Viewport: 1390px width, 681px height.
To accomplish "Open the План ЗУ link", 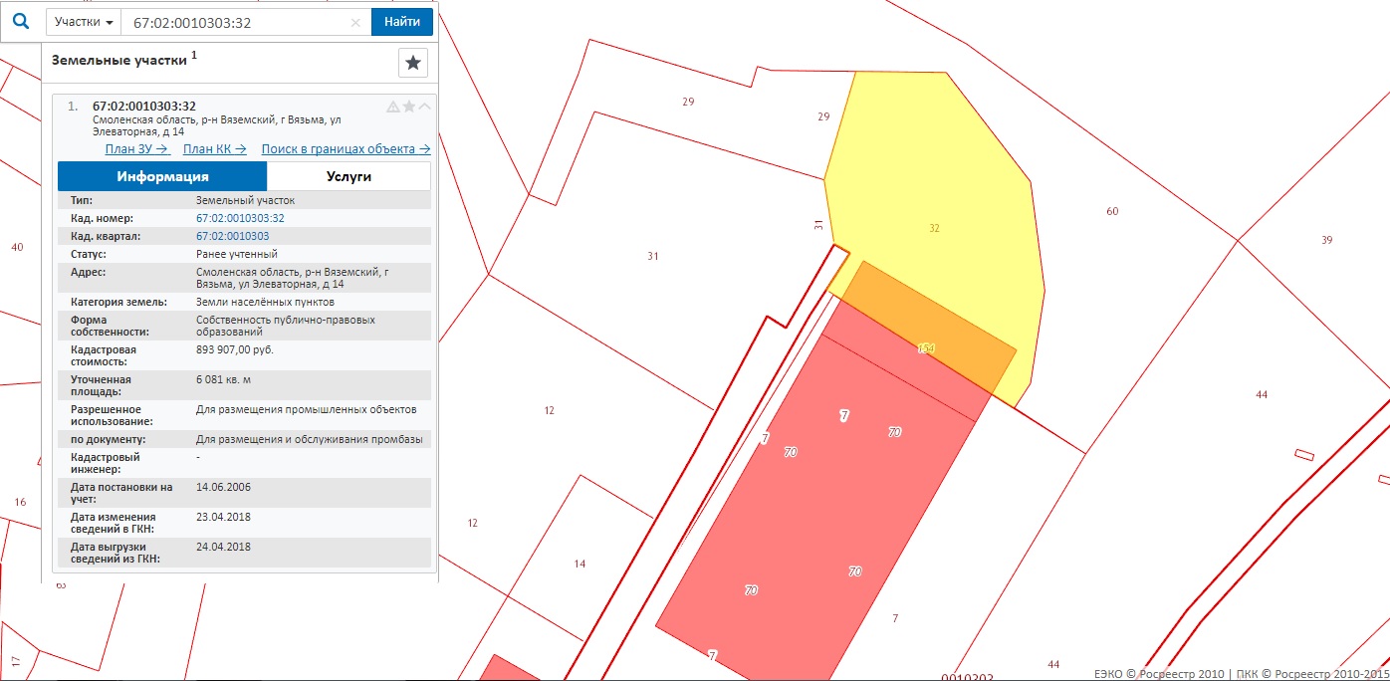I will coord(137,149).
